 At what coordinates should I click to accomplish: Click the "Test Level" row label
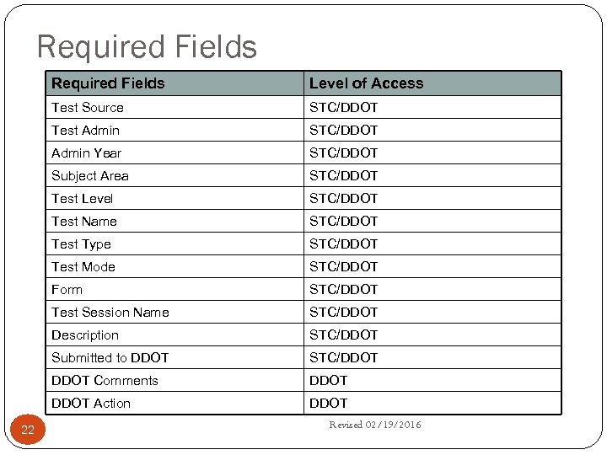point(82,199)
